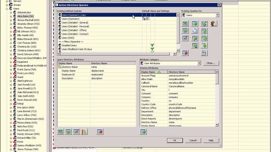Select the Users (Detailed - Office) query

point(117,30)
